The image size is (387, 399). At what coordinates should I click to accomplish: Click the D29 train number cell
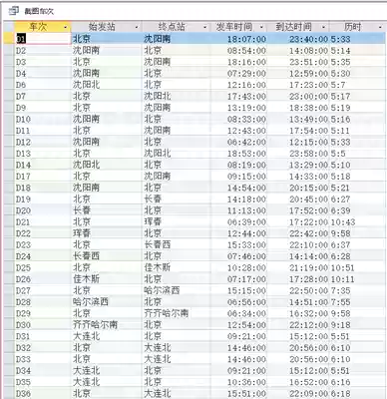[x=43, y=313]
